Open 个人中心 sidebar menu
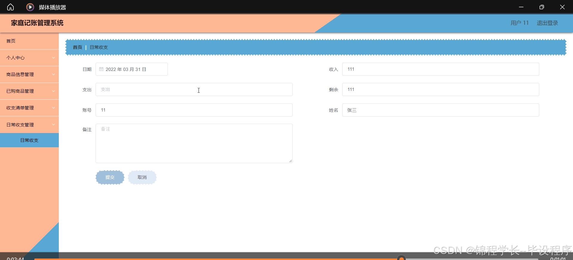 29,58
